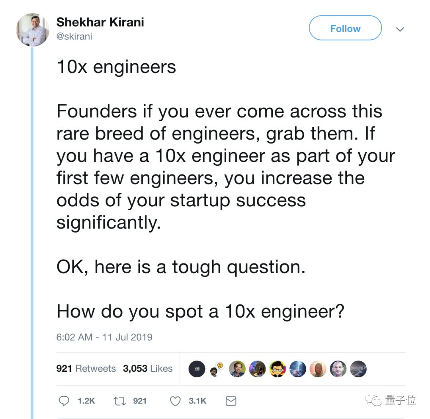Viewport: 430px width, 419px height.
Task: Open the 6:02 AM - 11 Jul 2019 timestamp
Action: pyautogui.click(x=104, y=337)
